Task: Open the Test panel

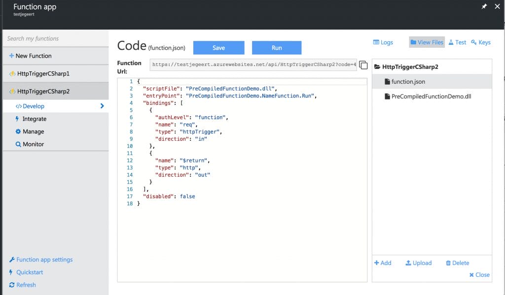Action: (x=457, y=42)
